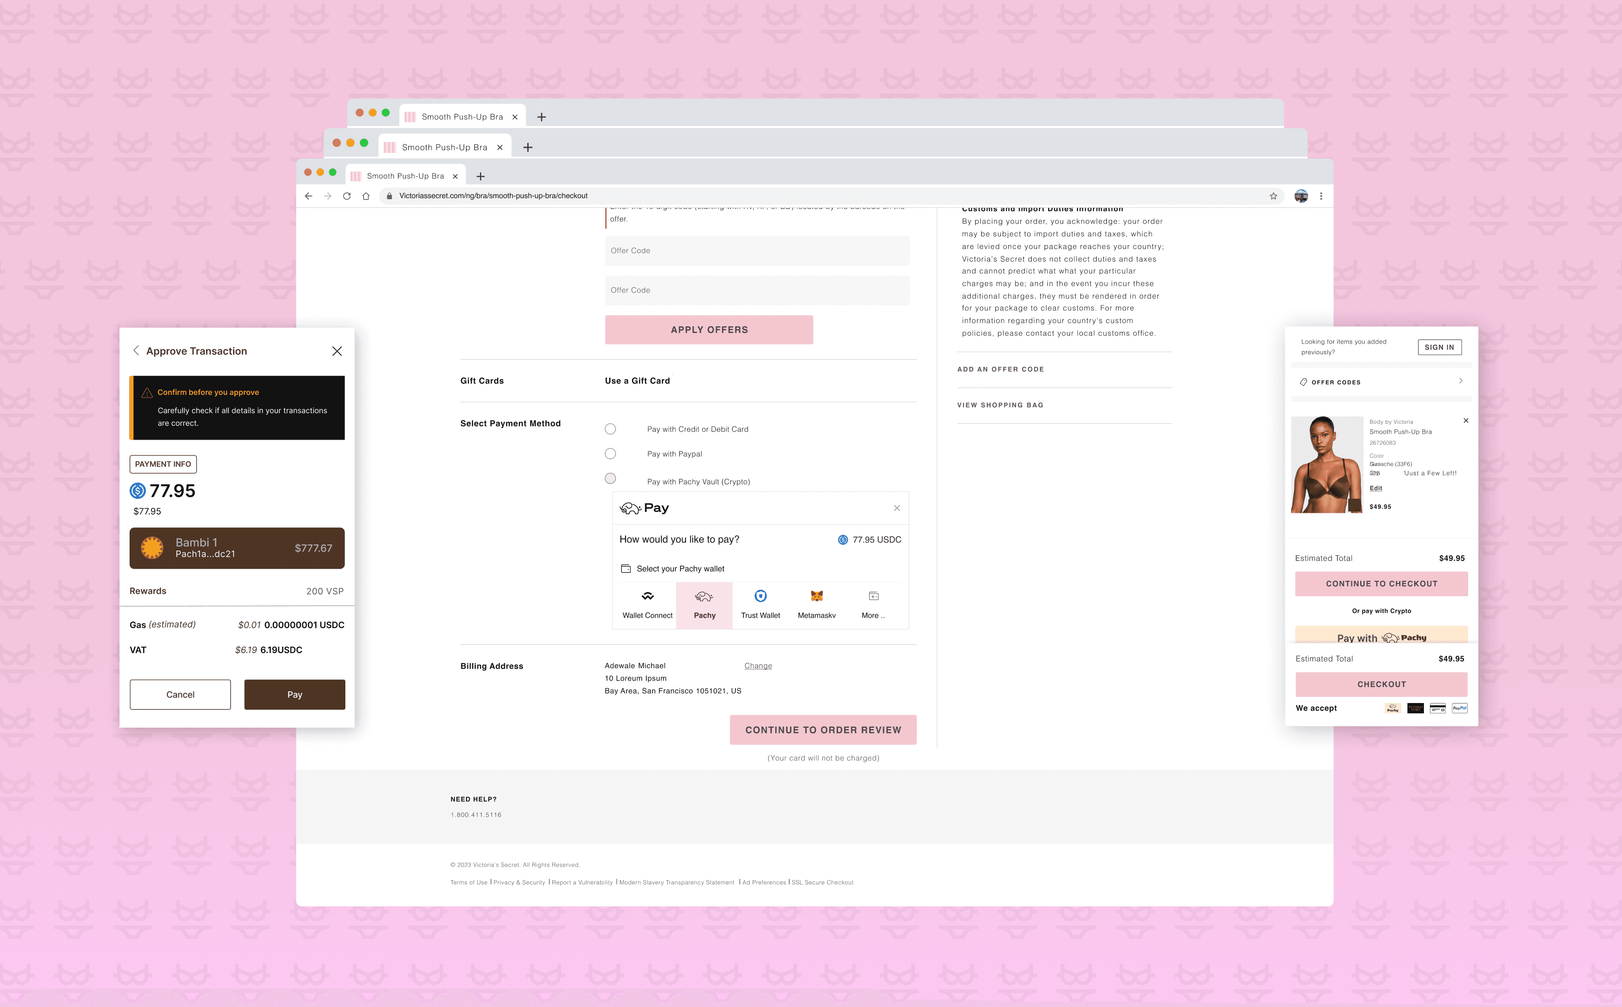Click the warning triangle icon

click(147, 393)
